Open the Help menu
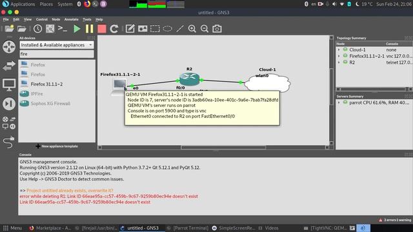The image size is (413, 232). click(x=99, y=19)
